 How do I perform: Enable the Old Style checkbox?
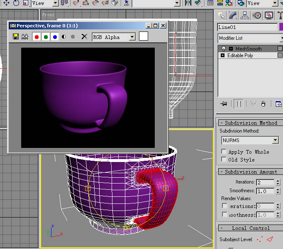[x=224, y=160]
